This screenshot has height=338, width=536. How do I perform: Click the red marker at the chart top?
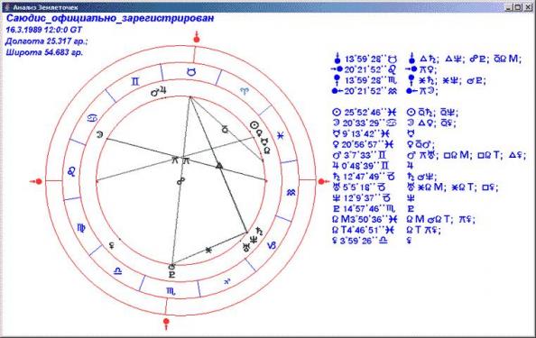[x=196, y=38]
